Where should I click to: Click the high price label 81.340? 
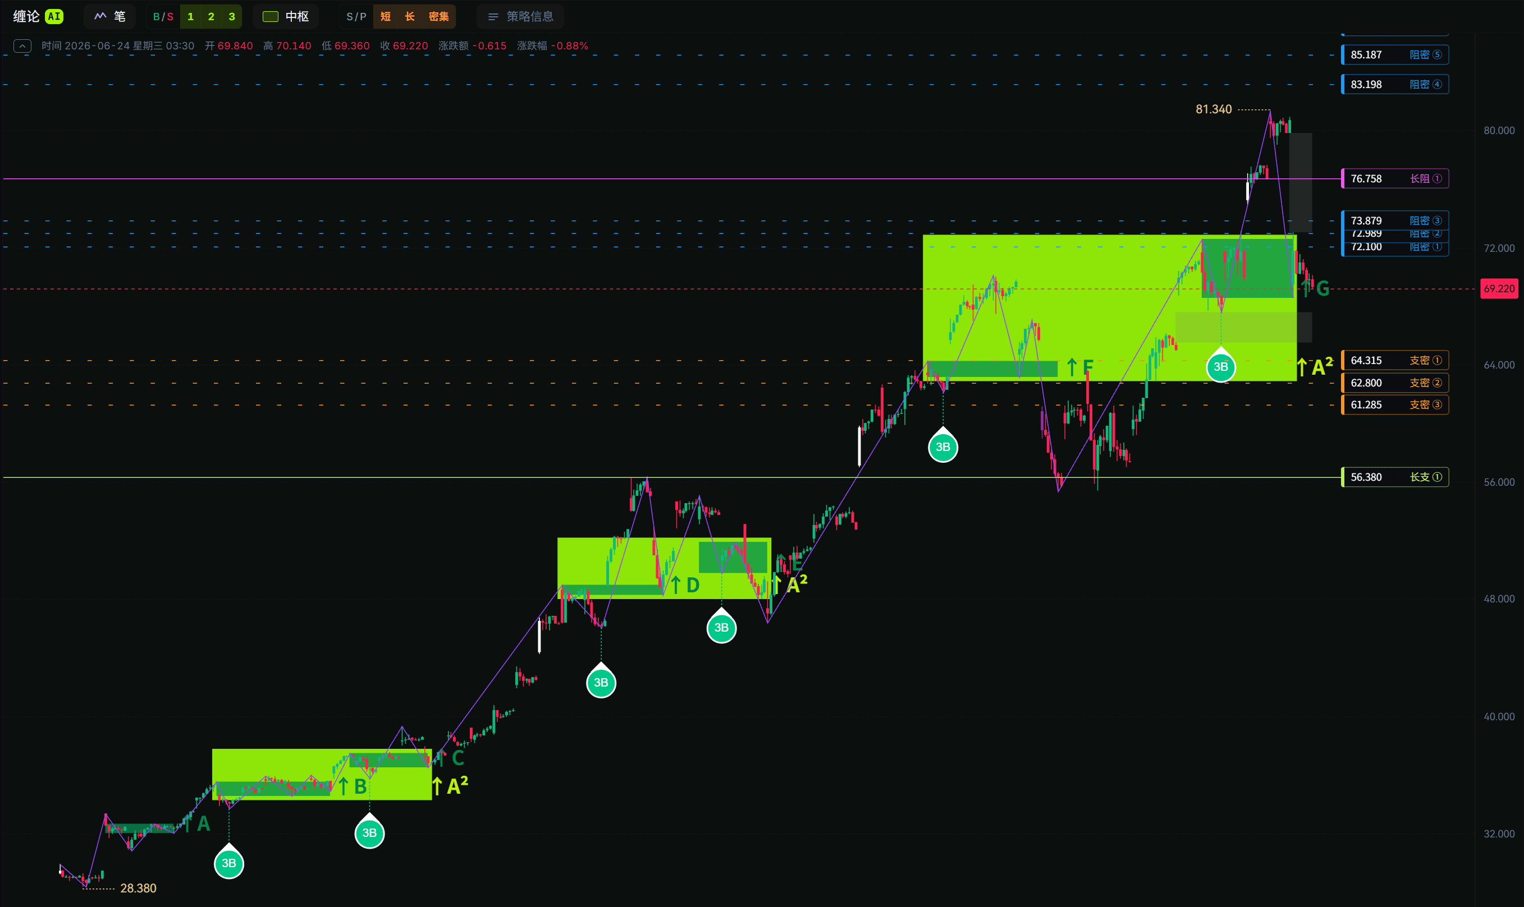[1214, 109]
